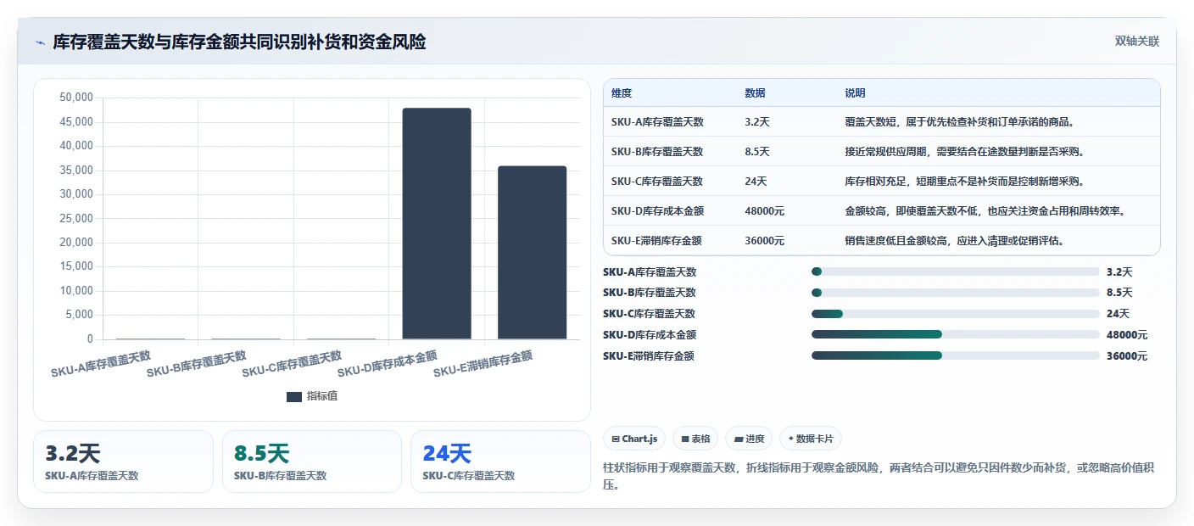1194x526 pixels.
Task: Select the SKU-D库存成本金额 table row name
Action: (x=657, y=211)
